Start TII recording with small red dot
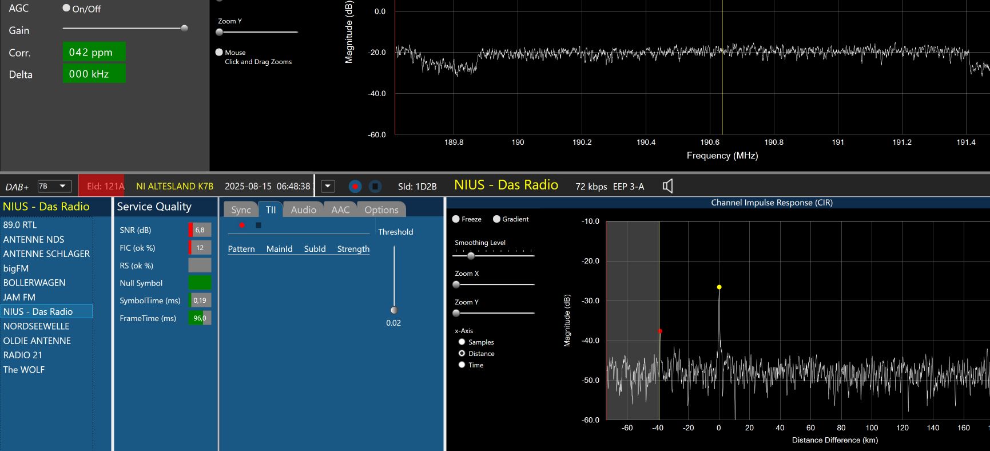The width and height of the screenshot is (990, 451). coord(242,225)
